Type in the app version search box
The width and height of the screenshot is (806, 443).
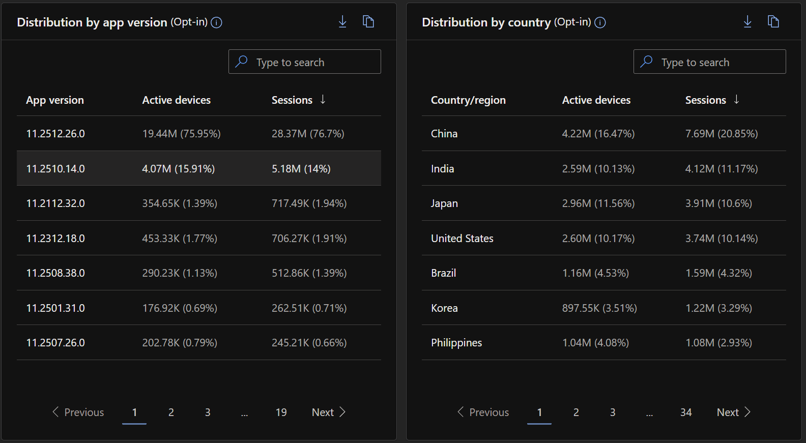(x=310, y=62)
